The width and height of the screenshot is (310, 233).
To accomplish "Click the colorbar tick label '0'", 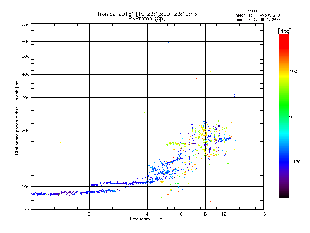I will [291, 116].
